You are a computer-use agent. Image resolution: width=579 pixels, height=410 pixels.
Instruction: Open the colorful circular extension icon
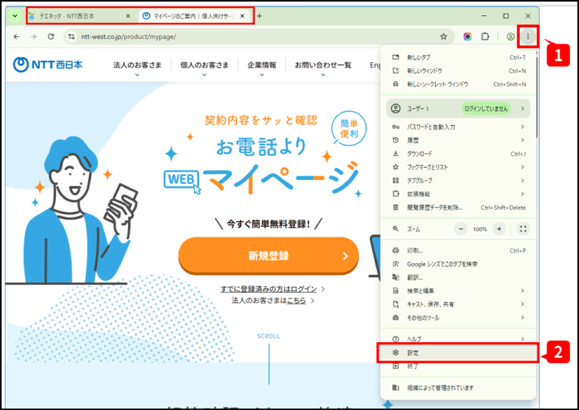pos(468,37)
